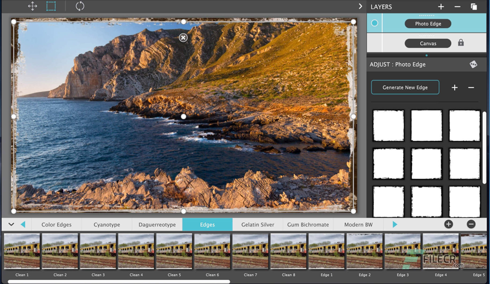Click the ADJUST : Photo Edge heading

[397, 64]
